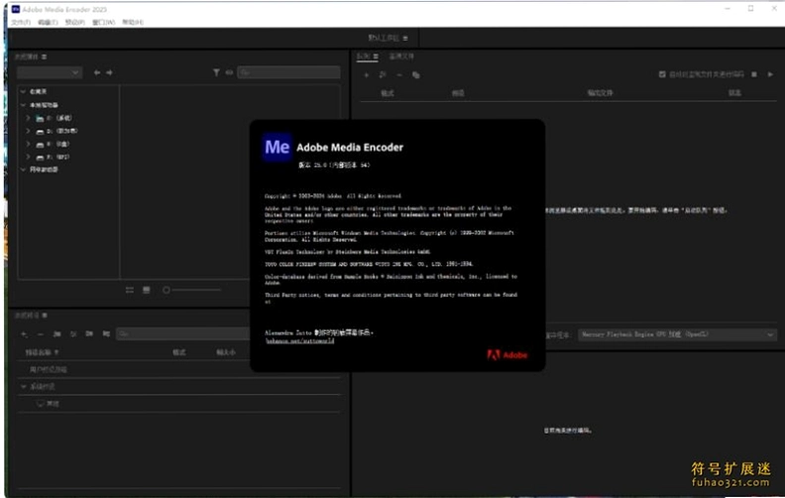Click the icon beside the filter funnel

229,72
